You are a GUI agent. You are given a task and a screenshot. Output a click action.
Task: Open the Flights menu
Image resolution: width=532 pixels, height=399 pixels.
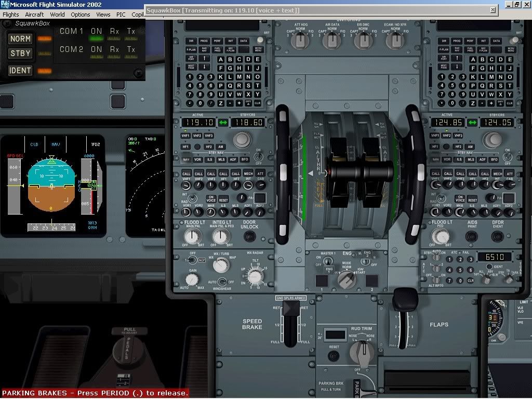click(11, 15)
